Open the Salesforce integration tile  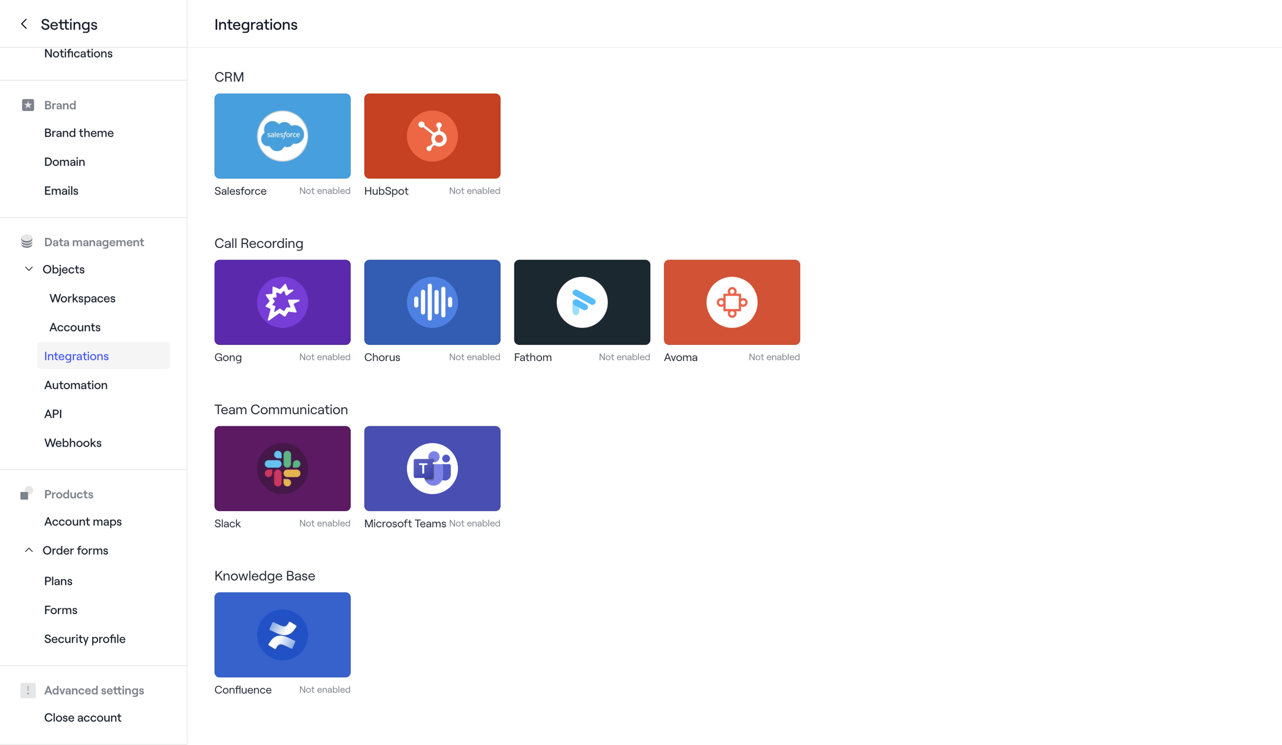point(282,136)
